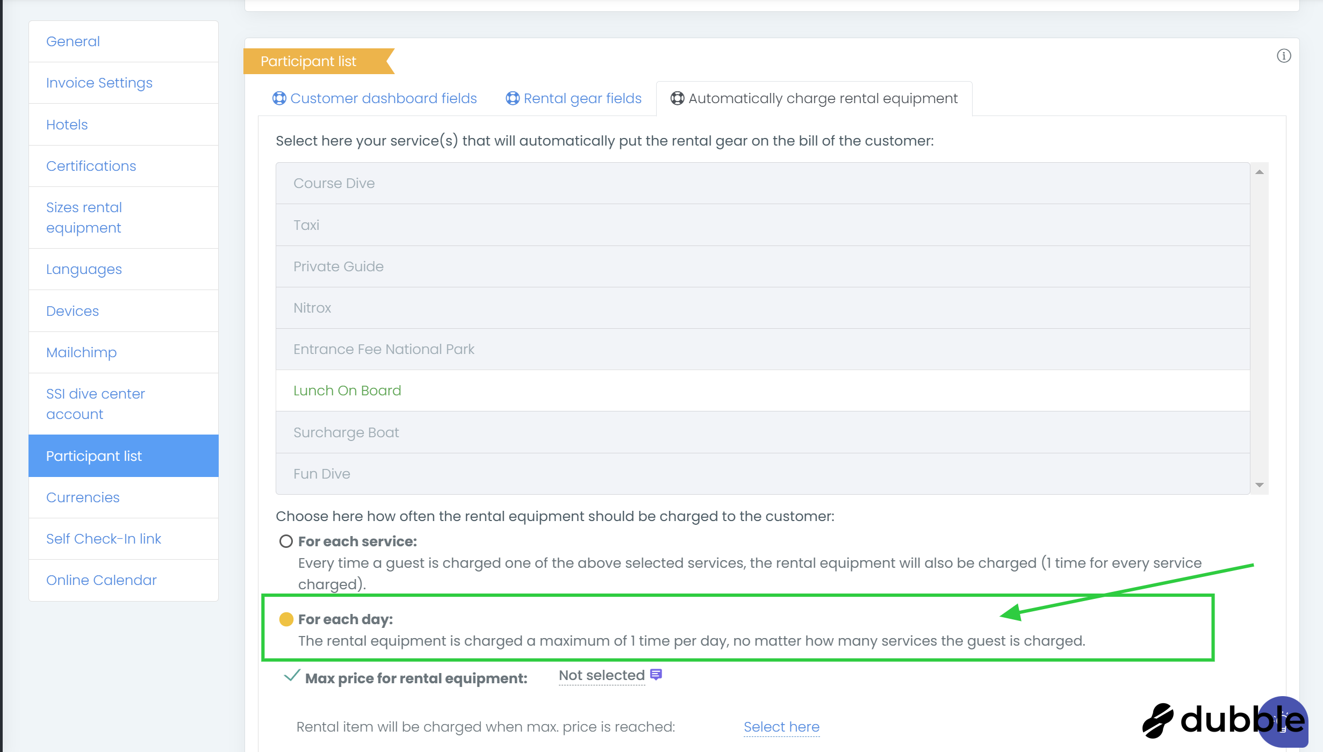
Task: Select the For each day radio button
Action: pyautogui.click(x=286, y=619)
